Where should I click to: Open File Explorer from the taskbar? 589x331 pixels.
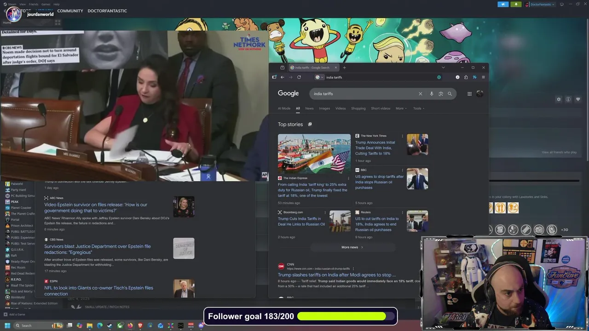click(x=89, y=325)
